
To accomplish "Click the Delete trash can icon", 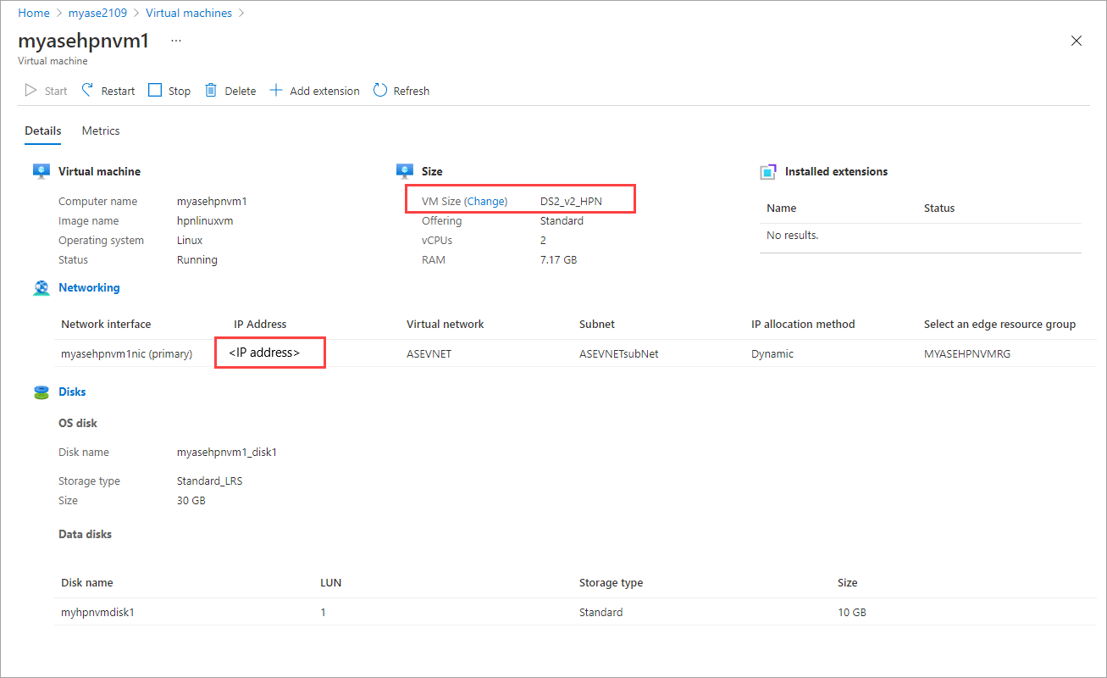I will pos(211,90).
